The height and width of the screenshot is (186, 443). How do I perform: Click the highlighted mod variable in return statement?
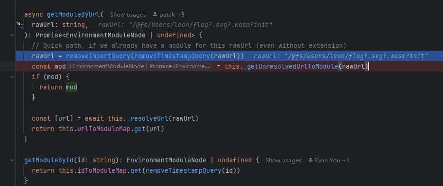click(72, 88)
